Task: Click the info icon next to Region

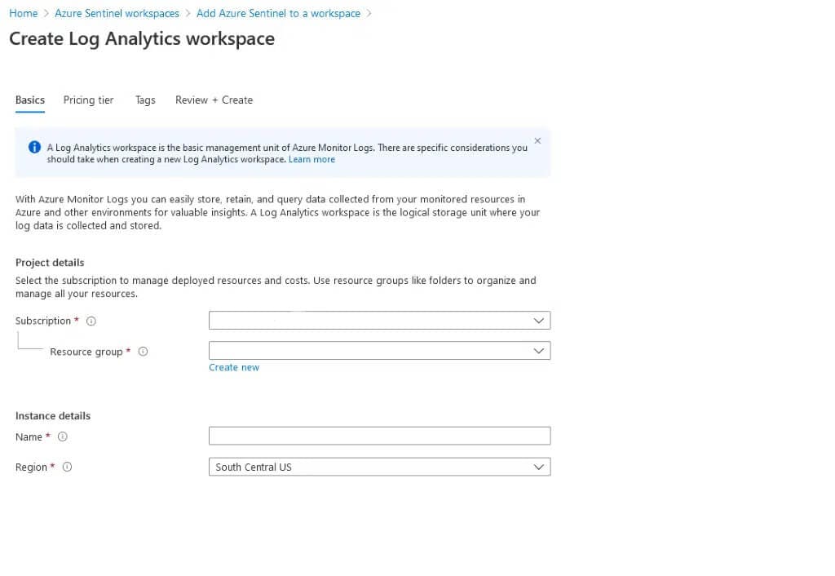Action: (x=66, y=467)
